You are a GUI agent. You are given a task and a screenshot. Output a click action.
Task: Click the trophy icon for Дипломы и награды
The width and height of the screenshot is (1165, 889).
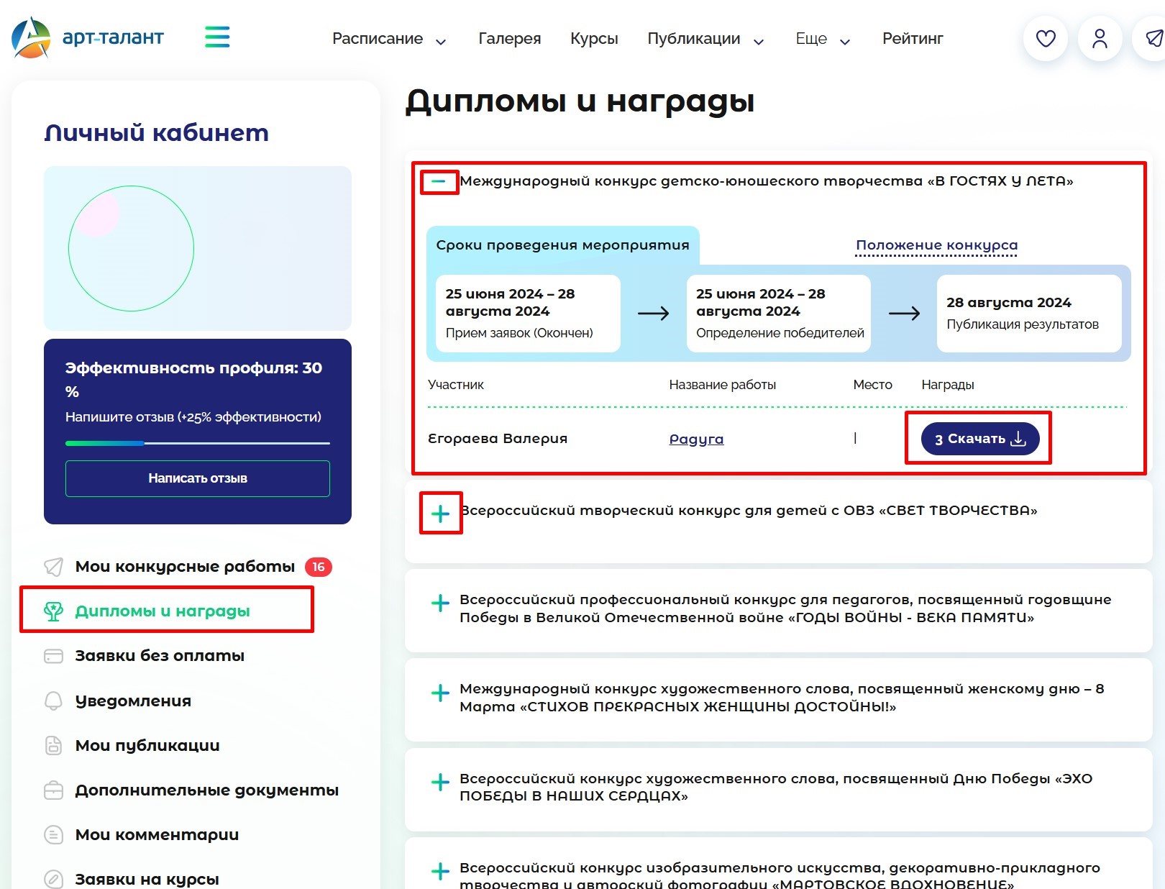[54, 611]
